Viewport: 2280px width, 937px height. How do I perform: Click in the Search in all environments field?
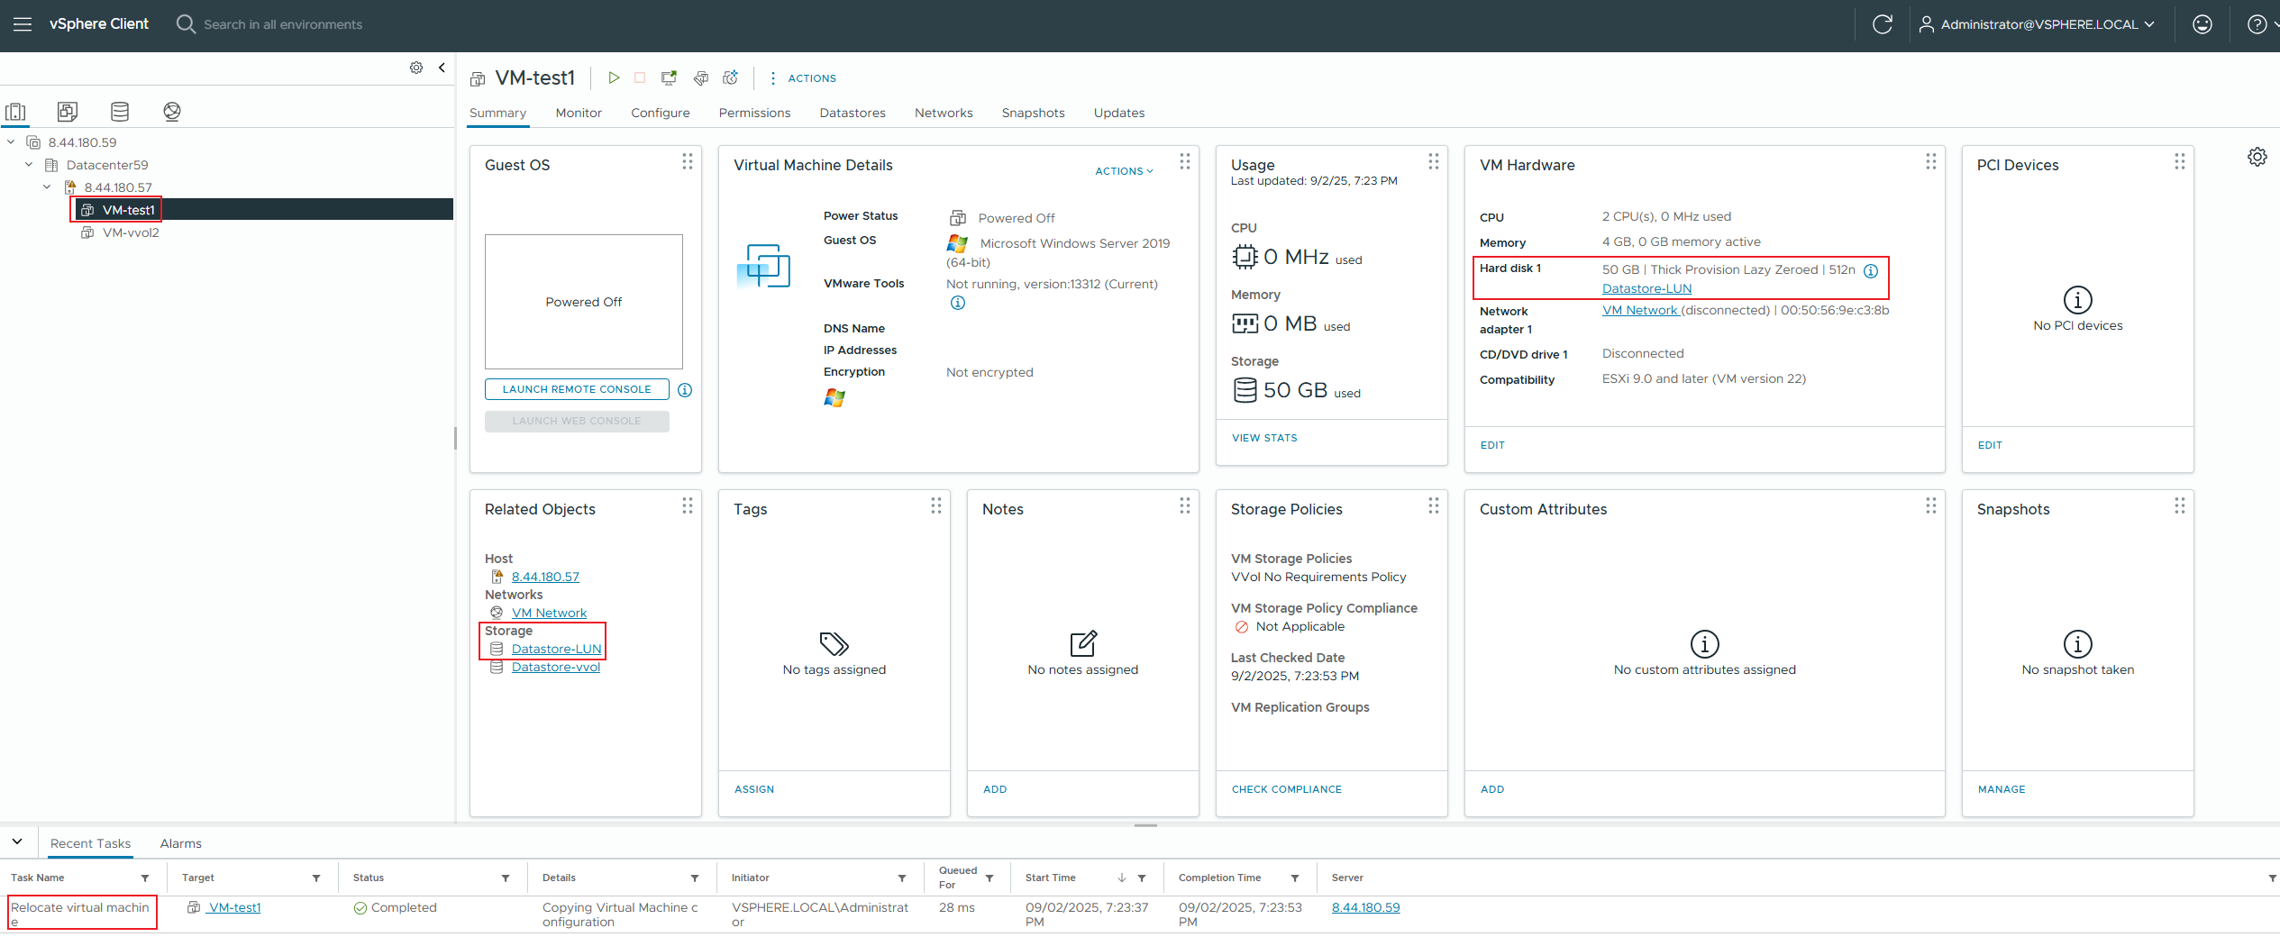pyautogui.click(x=282, y=24)
